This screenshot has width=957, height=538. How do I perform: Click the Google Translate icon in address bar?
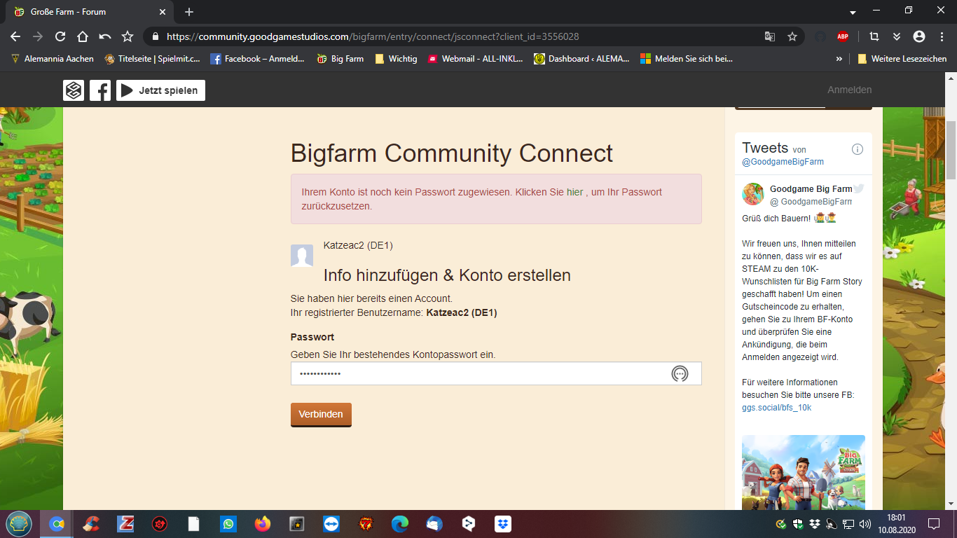coord(770,36)
